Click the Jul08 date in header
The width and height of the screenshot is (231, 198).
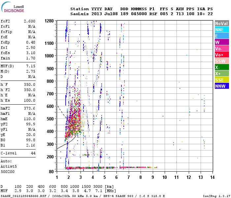[111, 14]
